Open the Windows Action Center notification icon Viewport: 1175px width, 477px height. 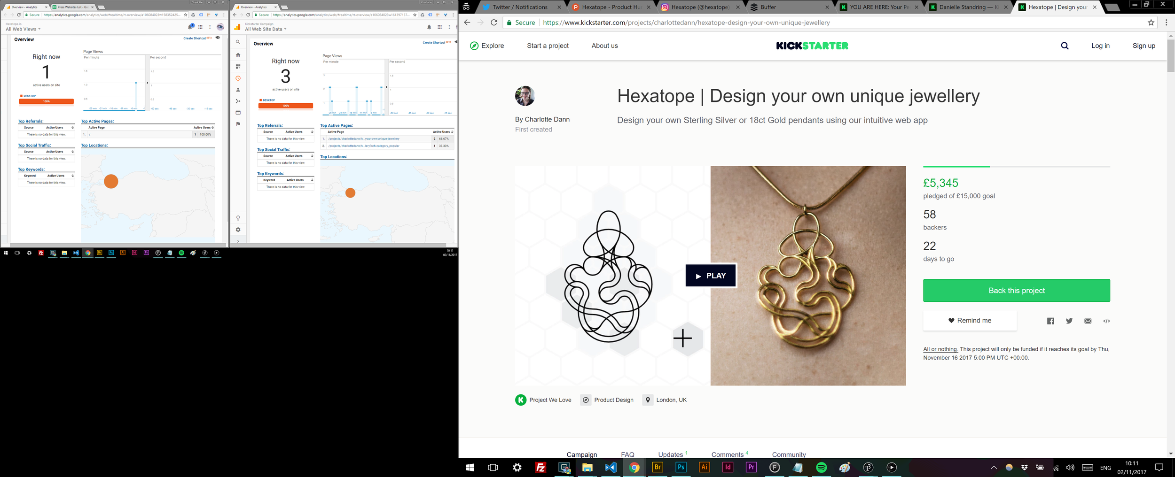[x=1159, y=467]
